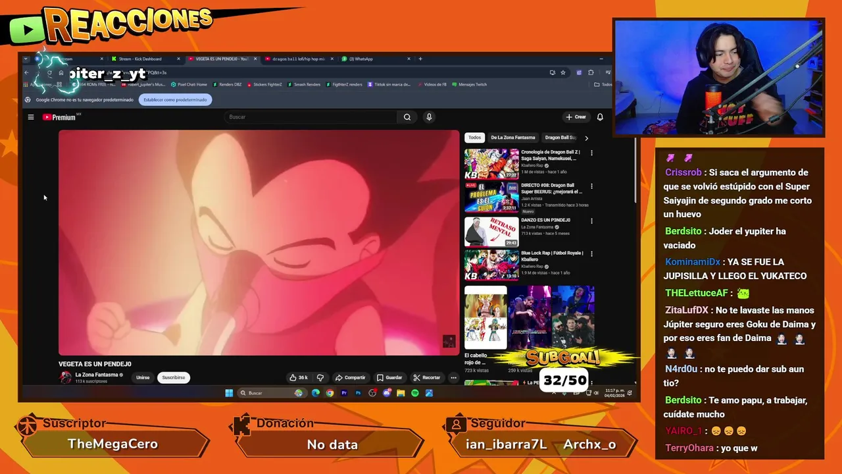Open Adobe Premiere Pro from the taskbar
Screen dimensions: 842x474
tap(344, 393)
